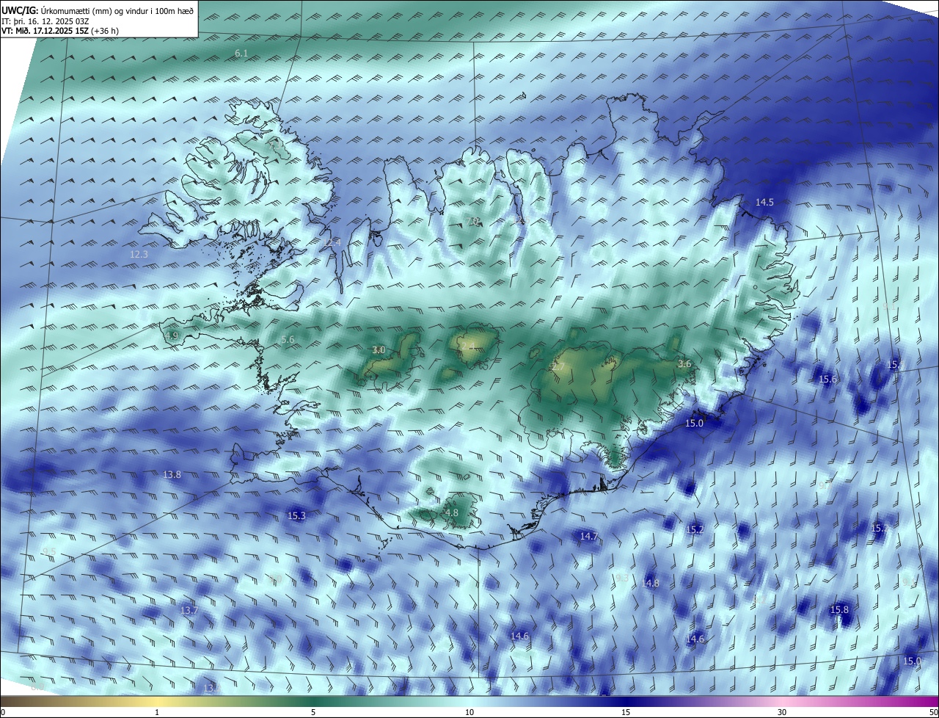Viewport: 939px width, 718px height.
Task: Click the color scale tick label 15
Action: (x=626, y=712)
